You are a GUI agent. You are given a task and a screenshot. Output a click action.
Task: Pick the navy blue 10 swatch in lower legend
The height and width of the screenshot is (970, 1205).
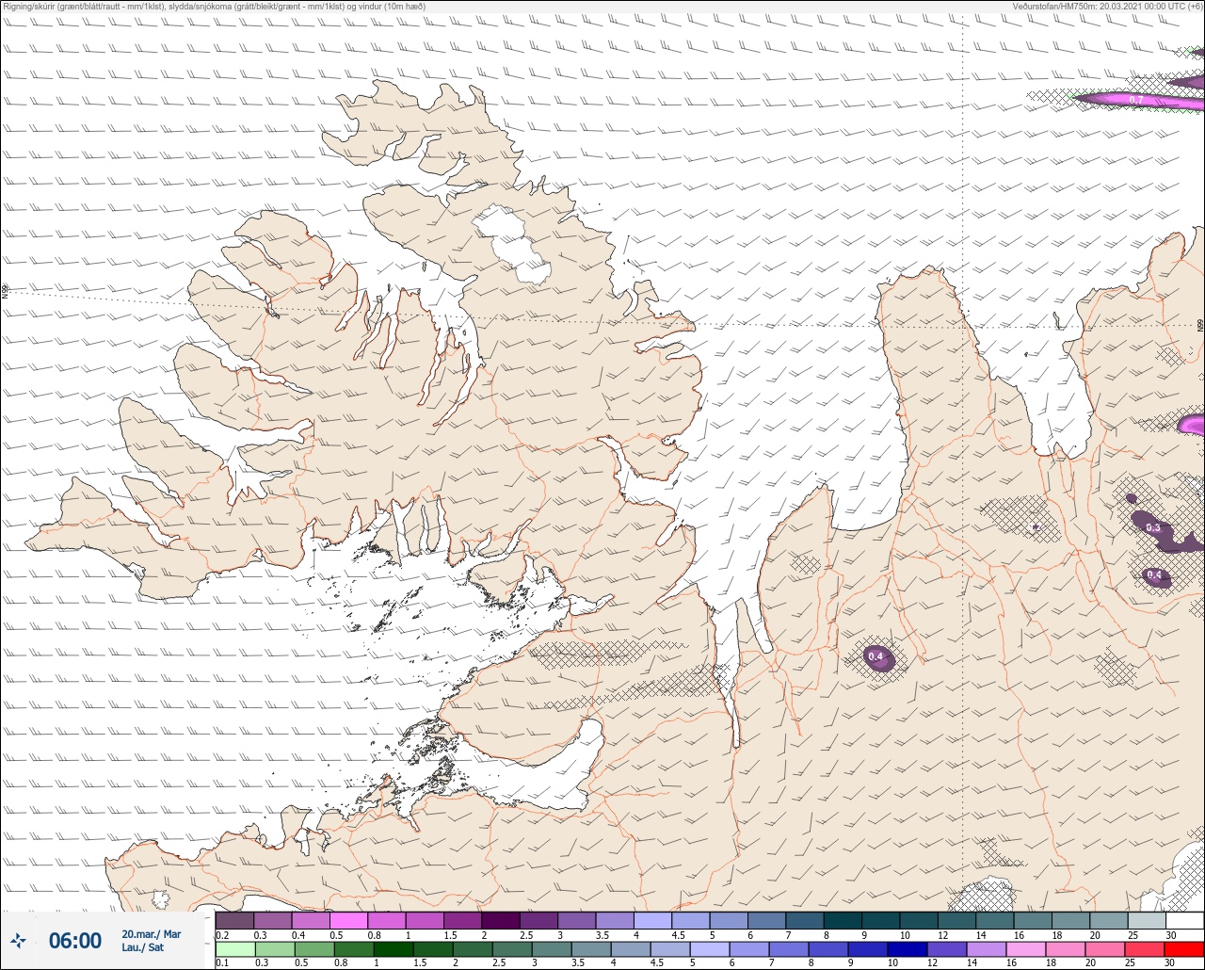pos(908,949)
